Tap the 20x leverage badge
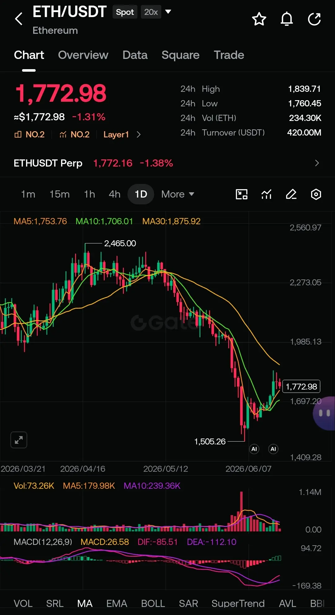 (x=151, y=12)
